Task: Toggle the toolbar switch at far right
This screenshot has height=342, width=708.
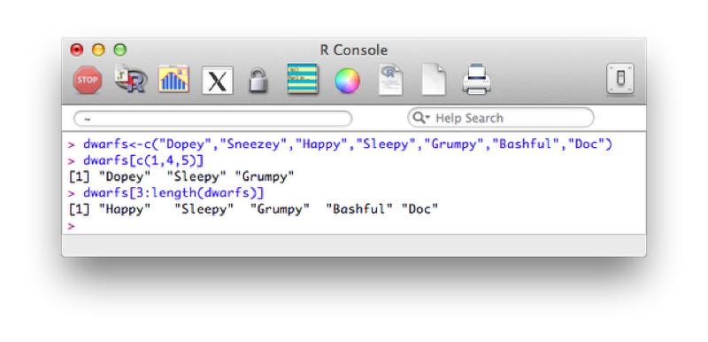Action: [620, 79]
